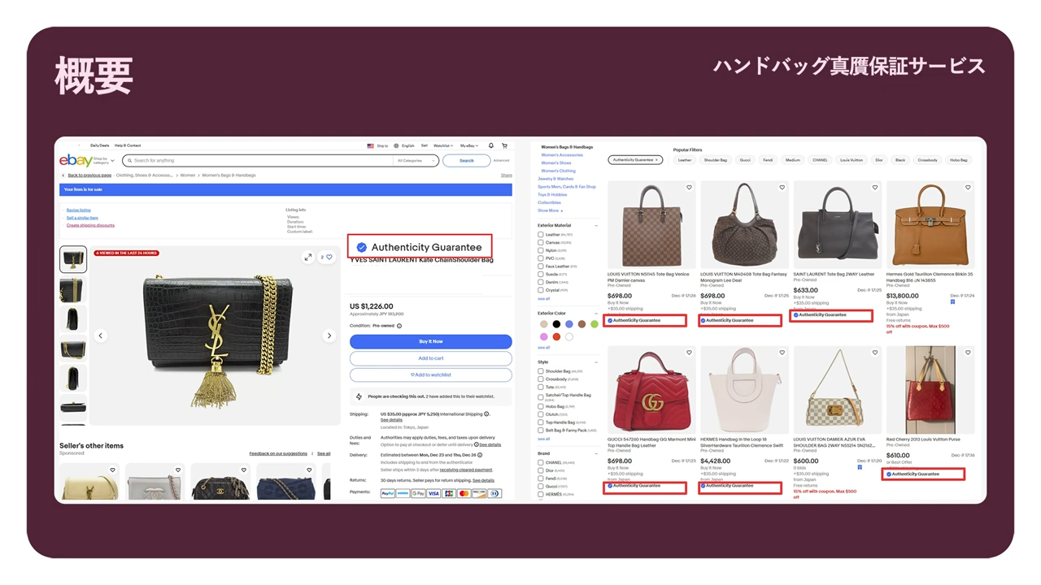
Task: Favorite the red Gucci Marmont bag heart icon
Action: coord(689,353)
